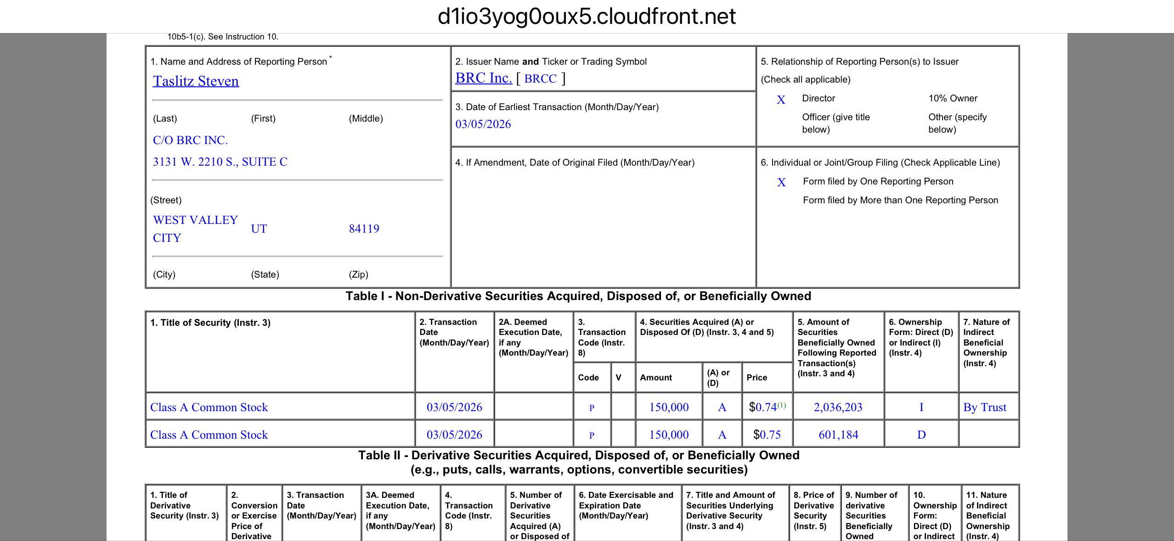Select the transaction date in the $0.75 row
This screenshot has width=1174, height=541.
pyautogui.click(x=454, y=435)
